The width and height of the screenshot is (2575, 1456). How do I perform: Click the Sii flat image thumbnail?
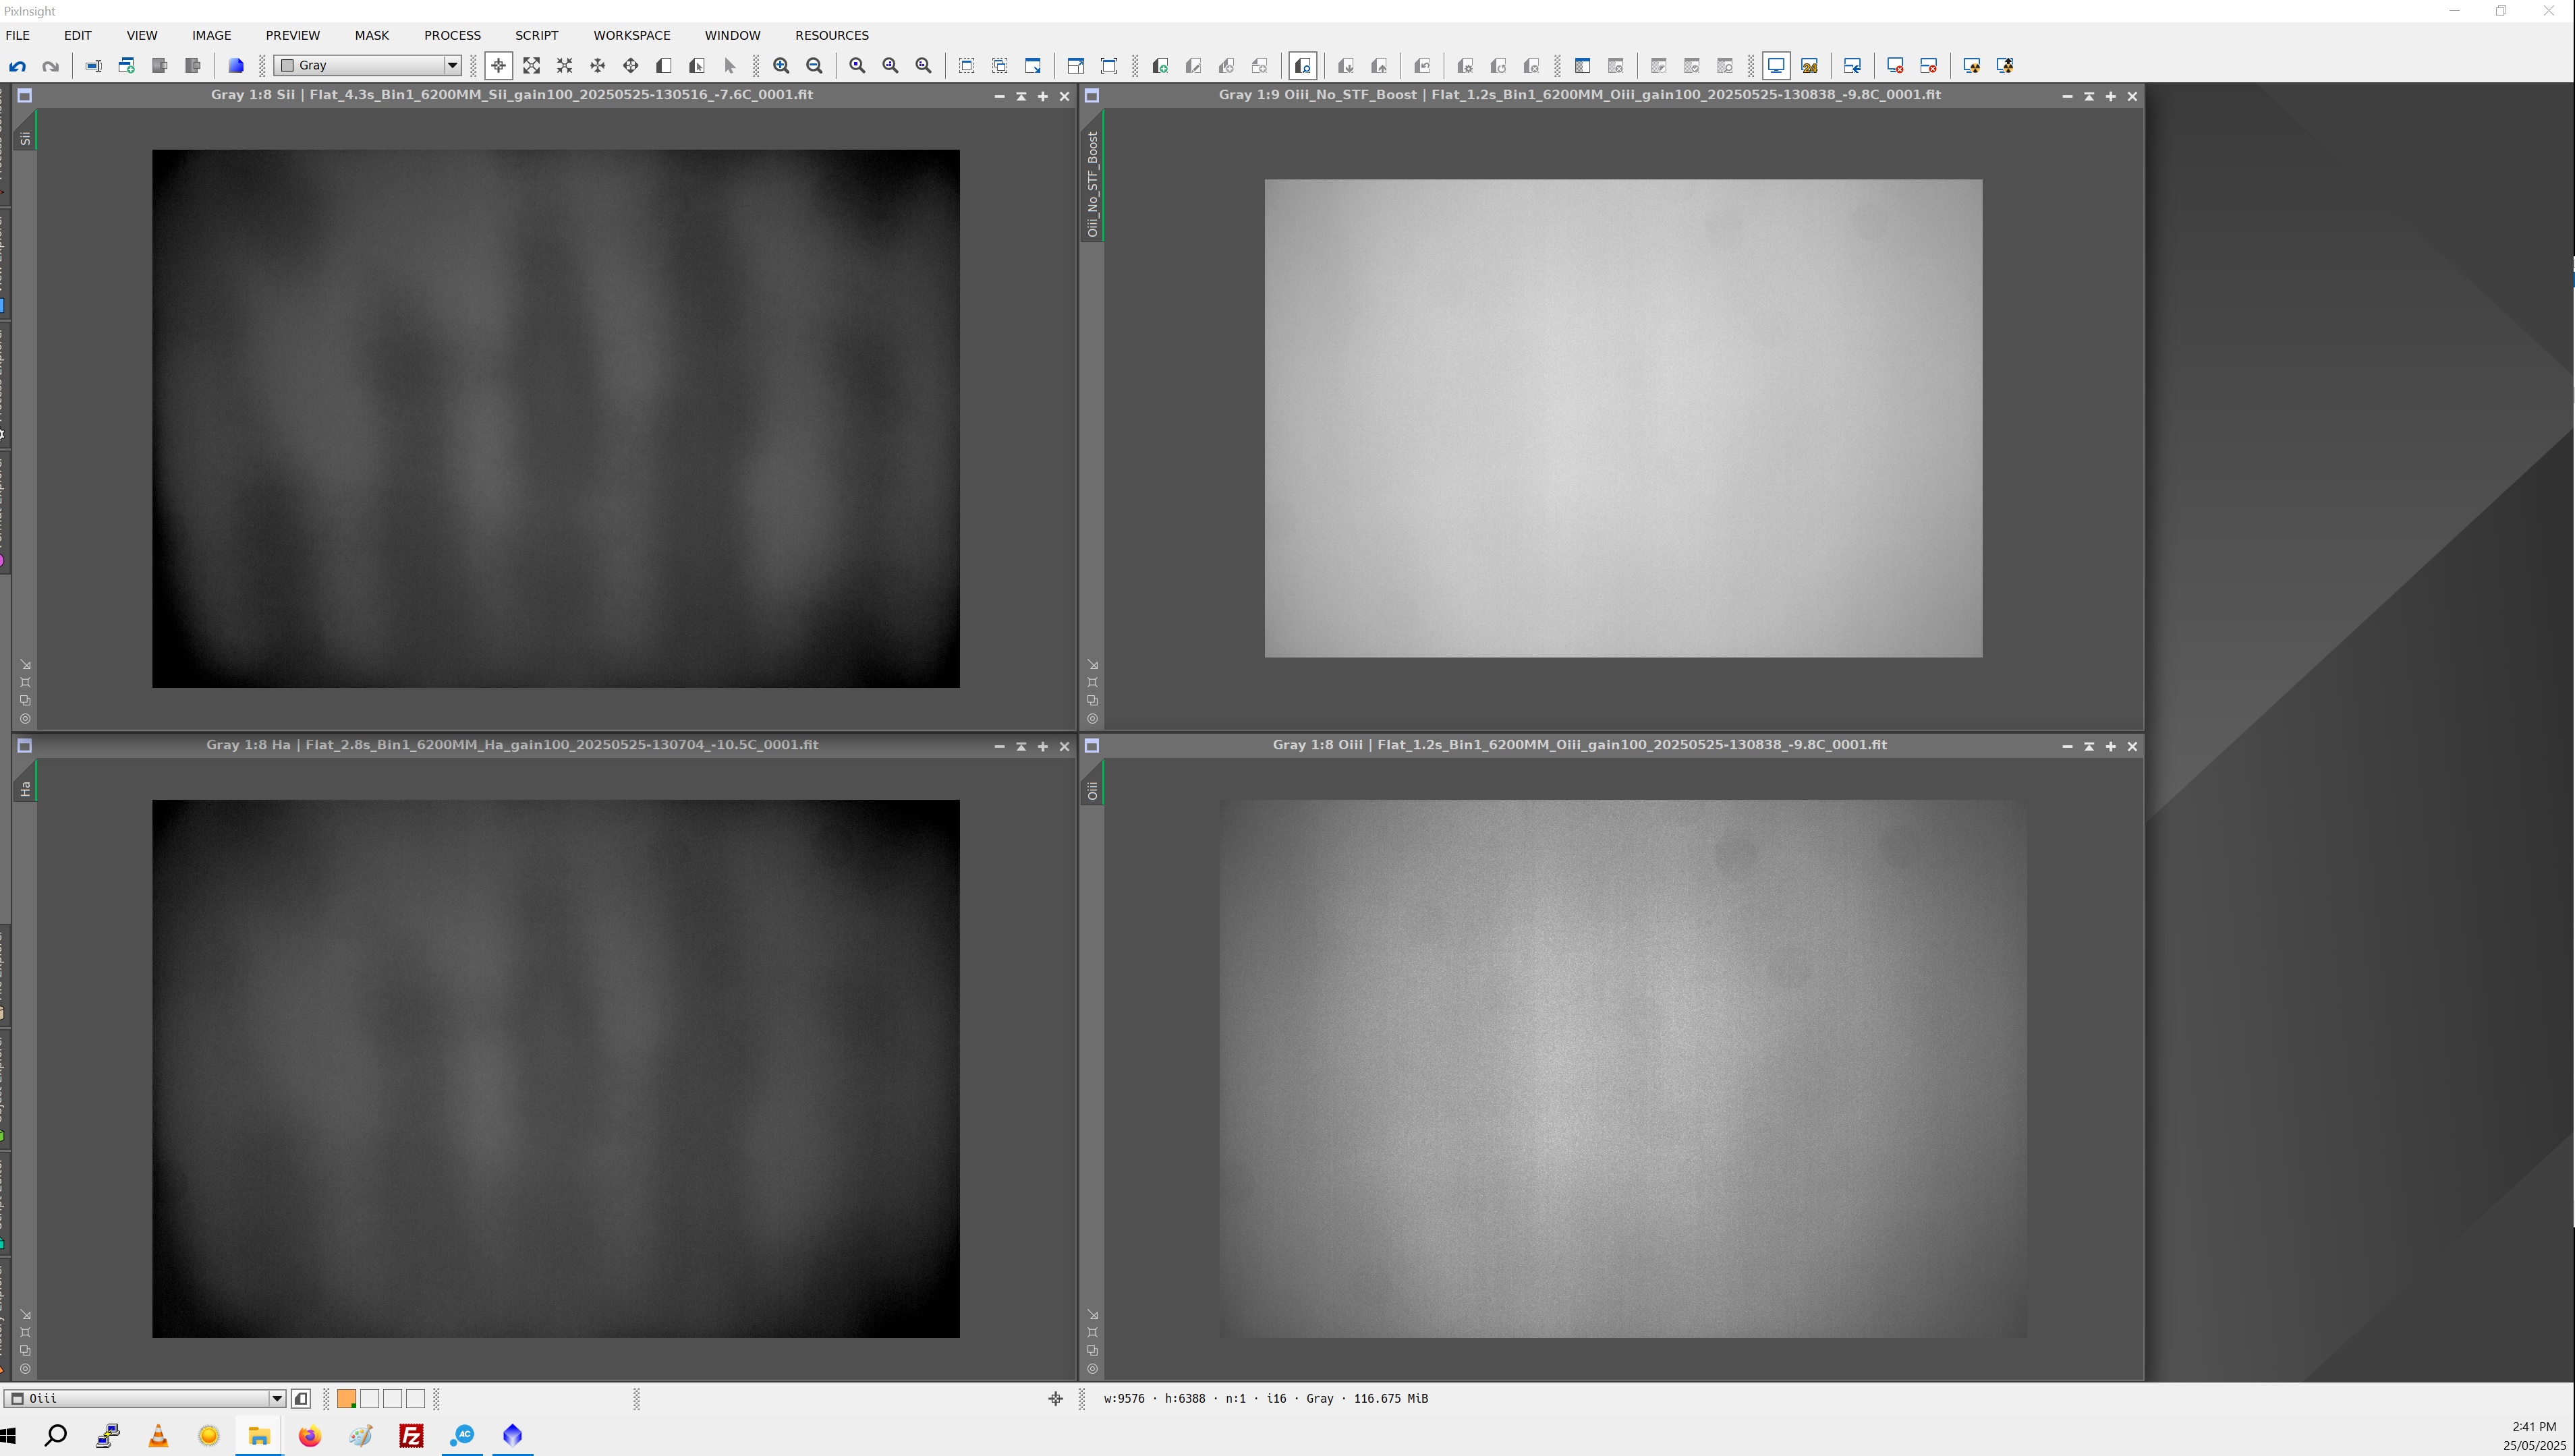click(x=555, y=418)
